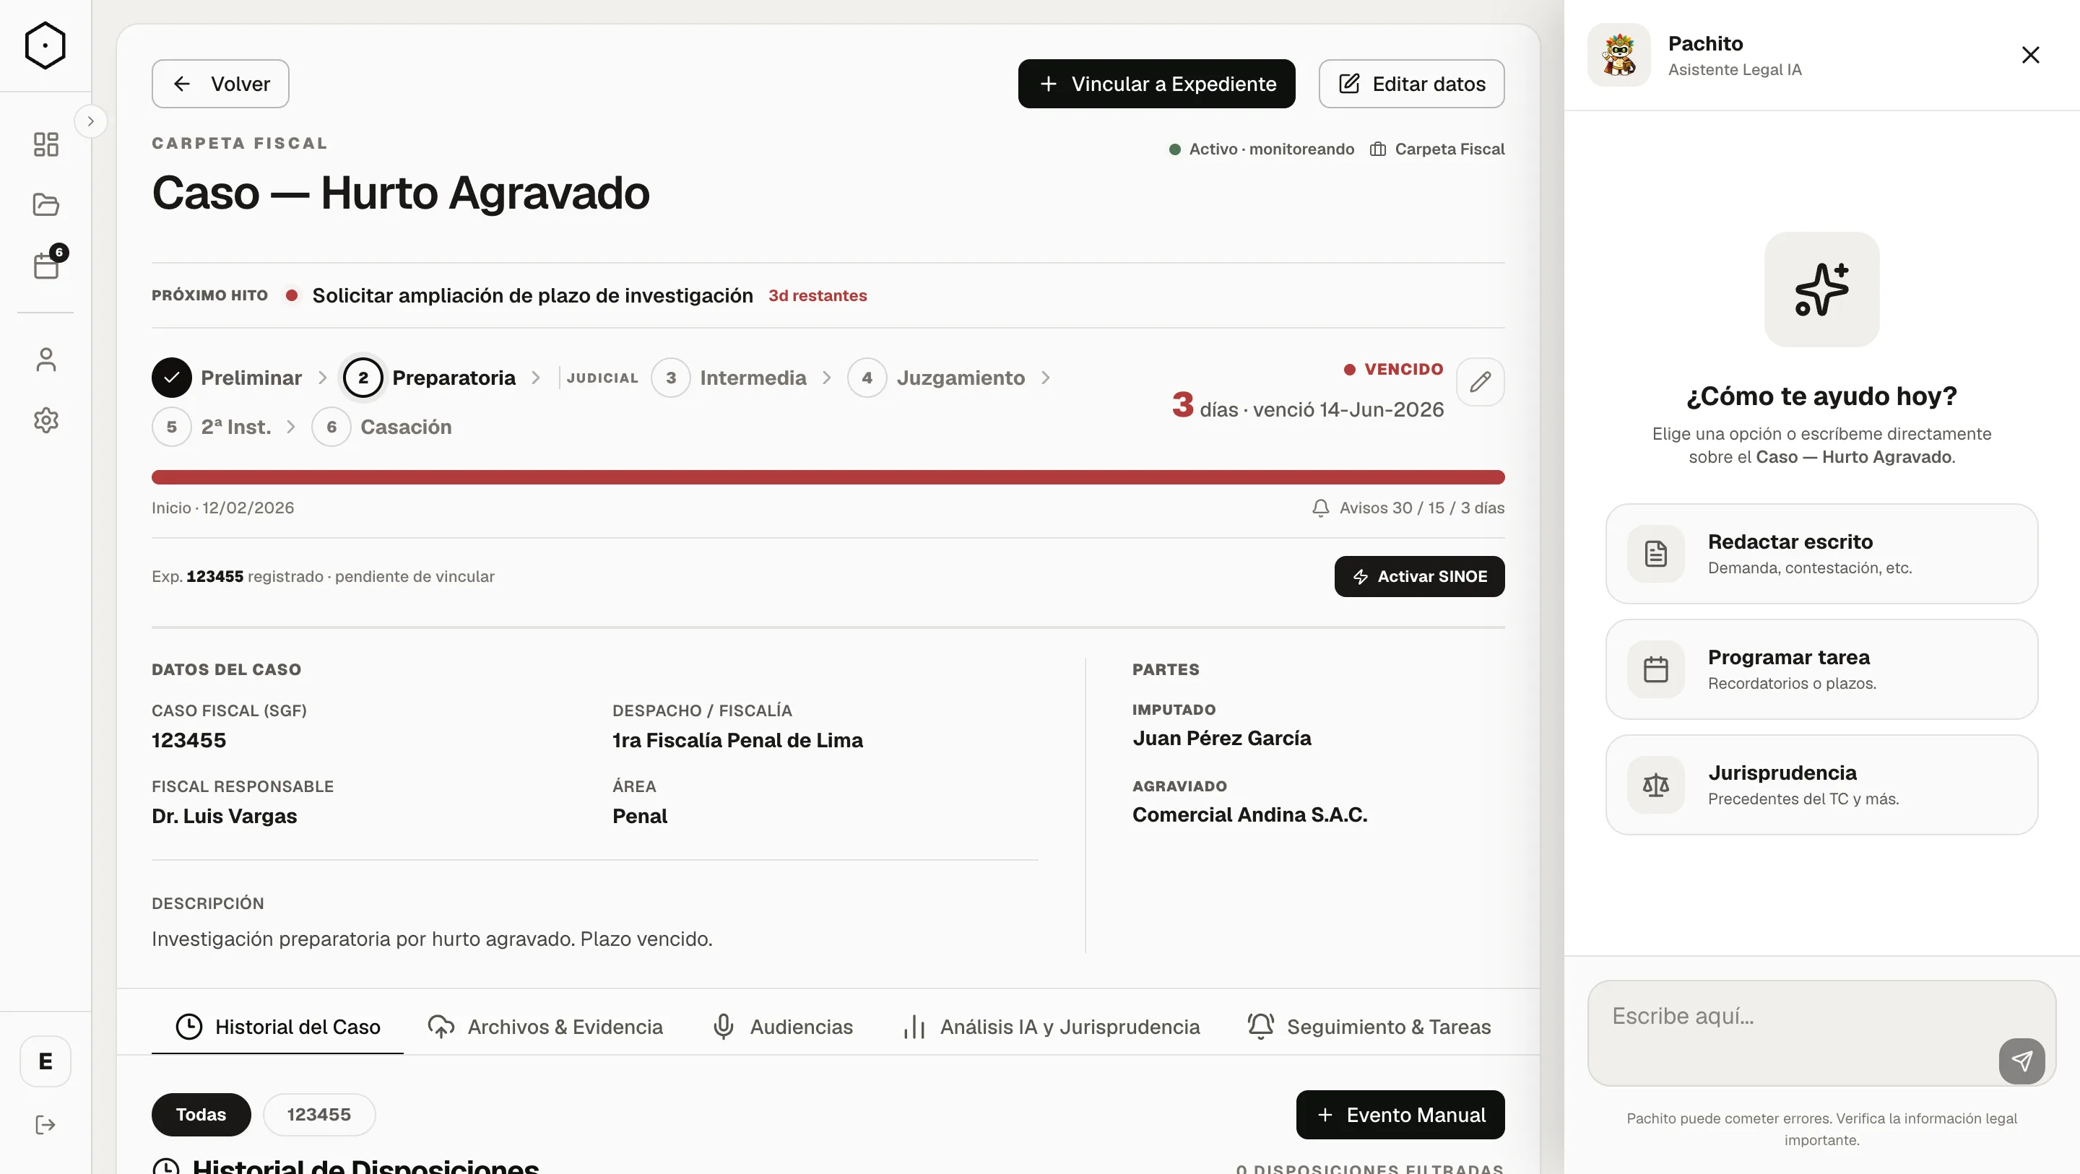This screenshot has height=1174, width=2080.
Task: Switch to Historial del Caso tab
Action: 278,1027
